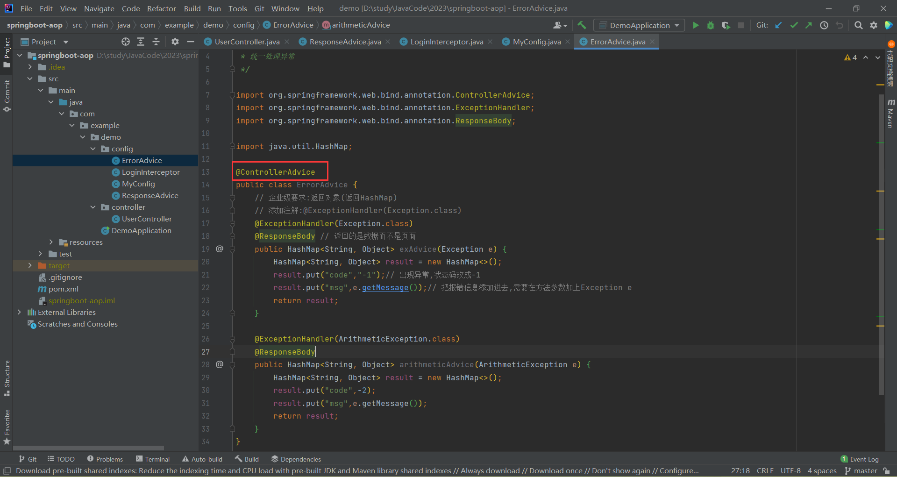Screen dimensions: 897x477
Task: Select LoginInterceptor in project tree
Action: (150, 172)
